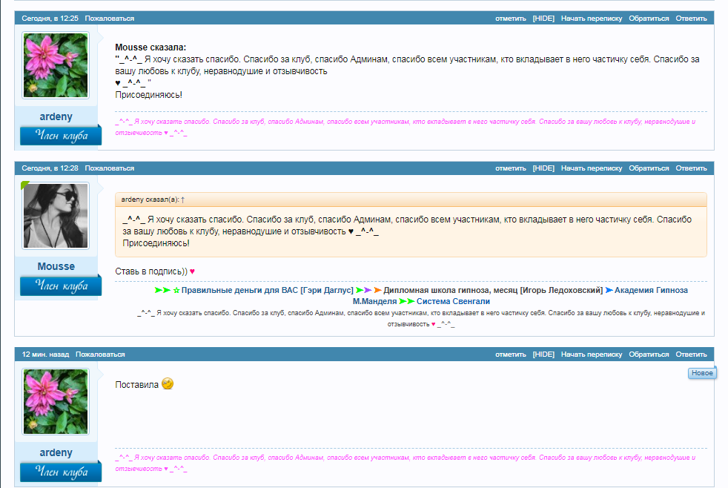Click Обратиться on the 12:28 post
The height and width of the screenshot is (488, 728).
(649, 168)
